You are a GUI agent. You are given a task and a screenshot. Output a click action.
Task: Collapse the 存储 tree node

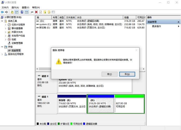(x=2, y=47)
